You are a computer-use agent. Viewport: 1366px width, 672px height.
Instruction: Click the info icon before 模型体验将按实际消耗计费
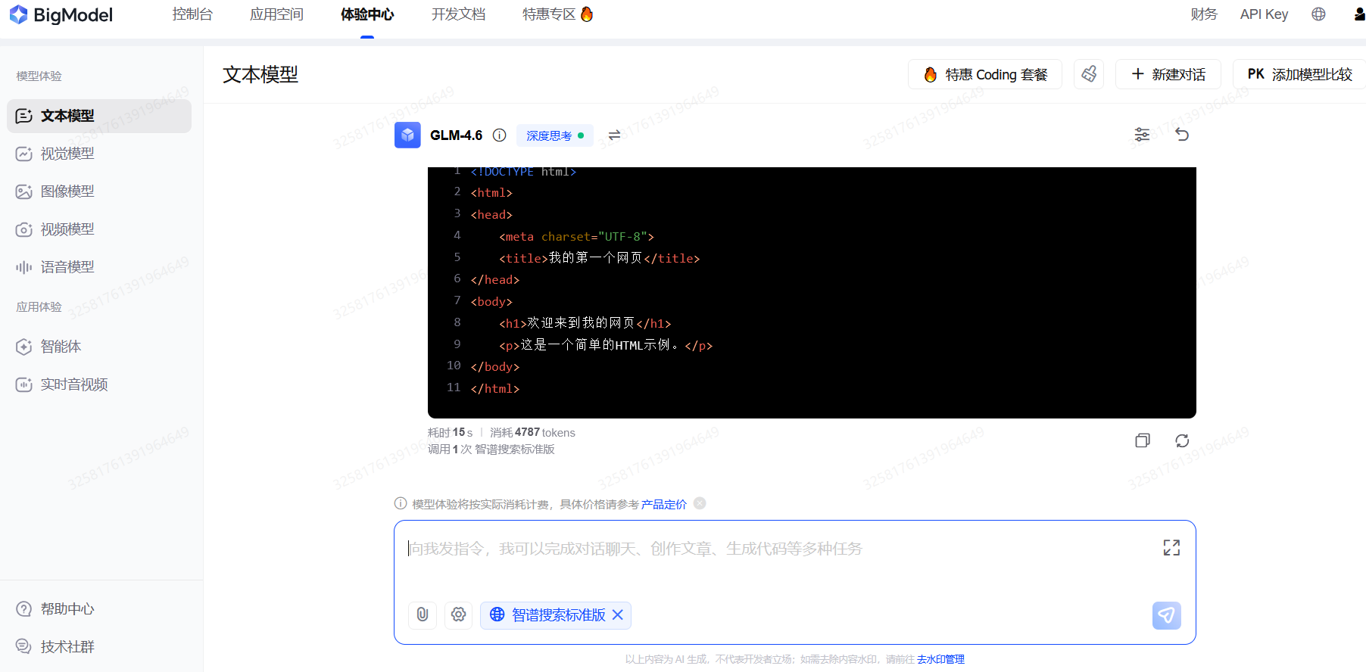tap(401, 503)
